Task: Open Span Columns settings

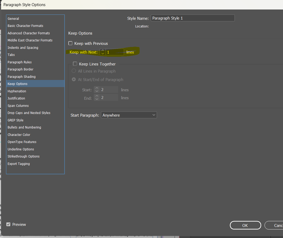Action: point(35,106)
